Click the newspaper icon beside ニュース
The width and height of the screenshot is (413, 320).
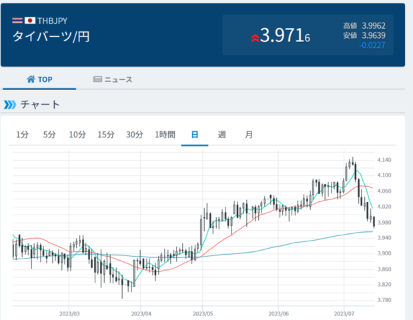pyautogui.click(x=97, y=79)
